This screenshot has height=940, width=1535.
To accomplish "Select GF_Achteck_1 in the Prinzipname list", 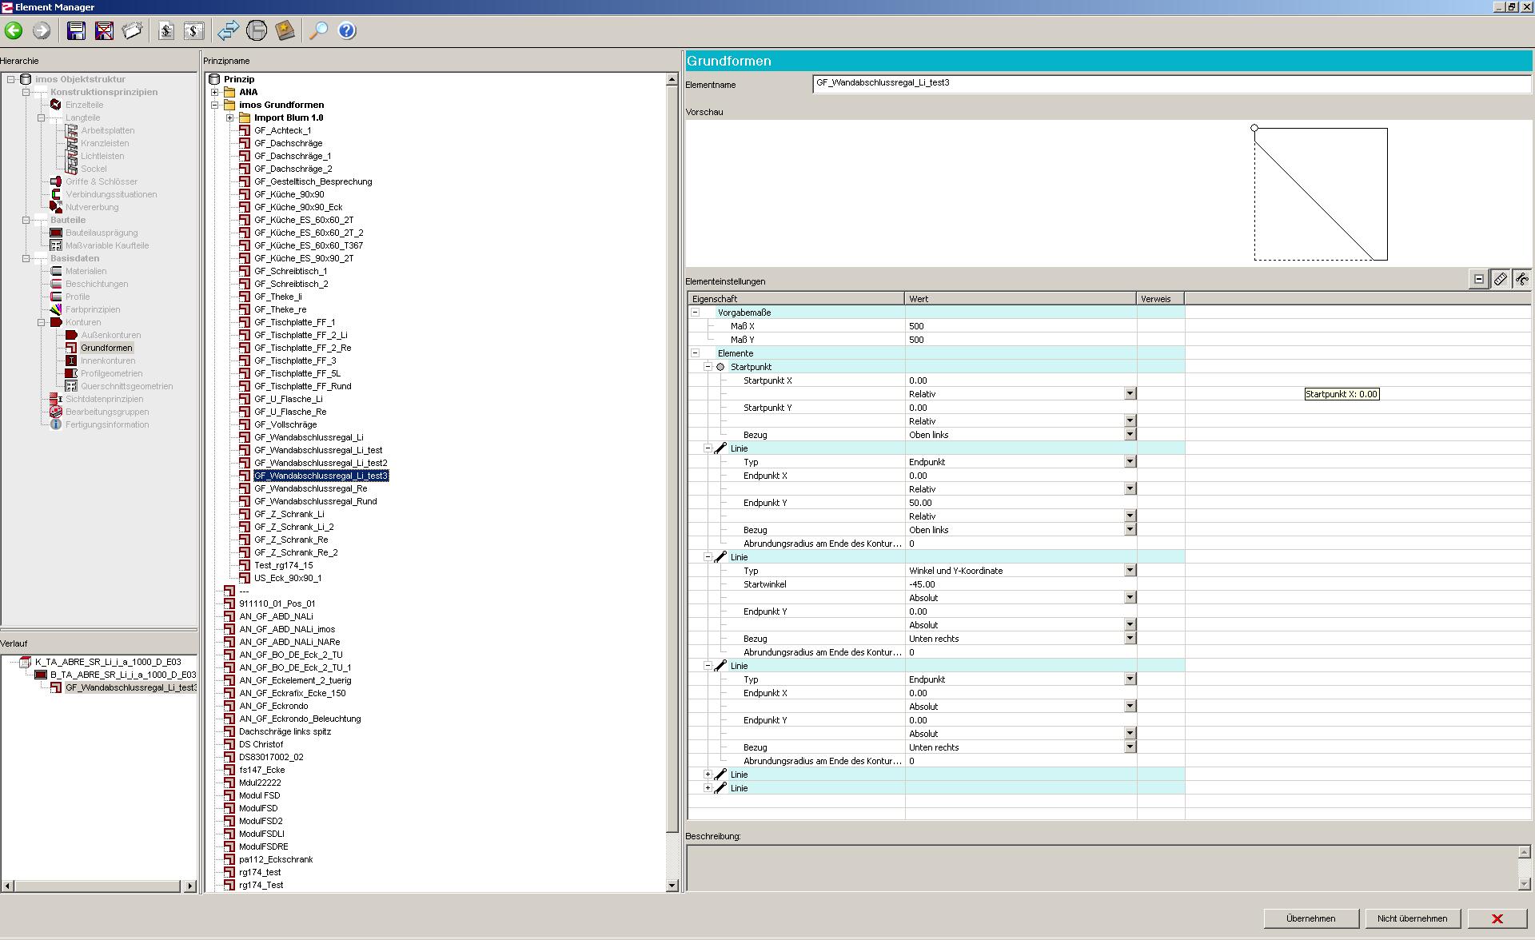I will [283, 130].
